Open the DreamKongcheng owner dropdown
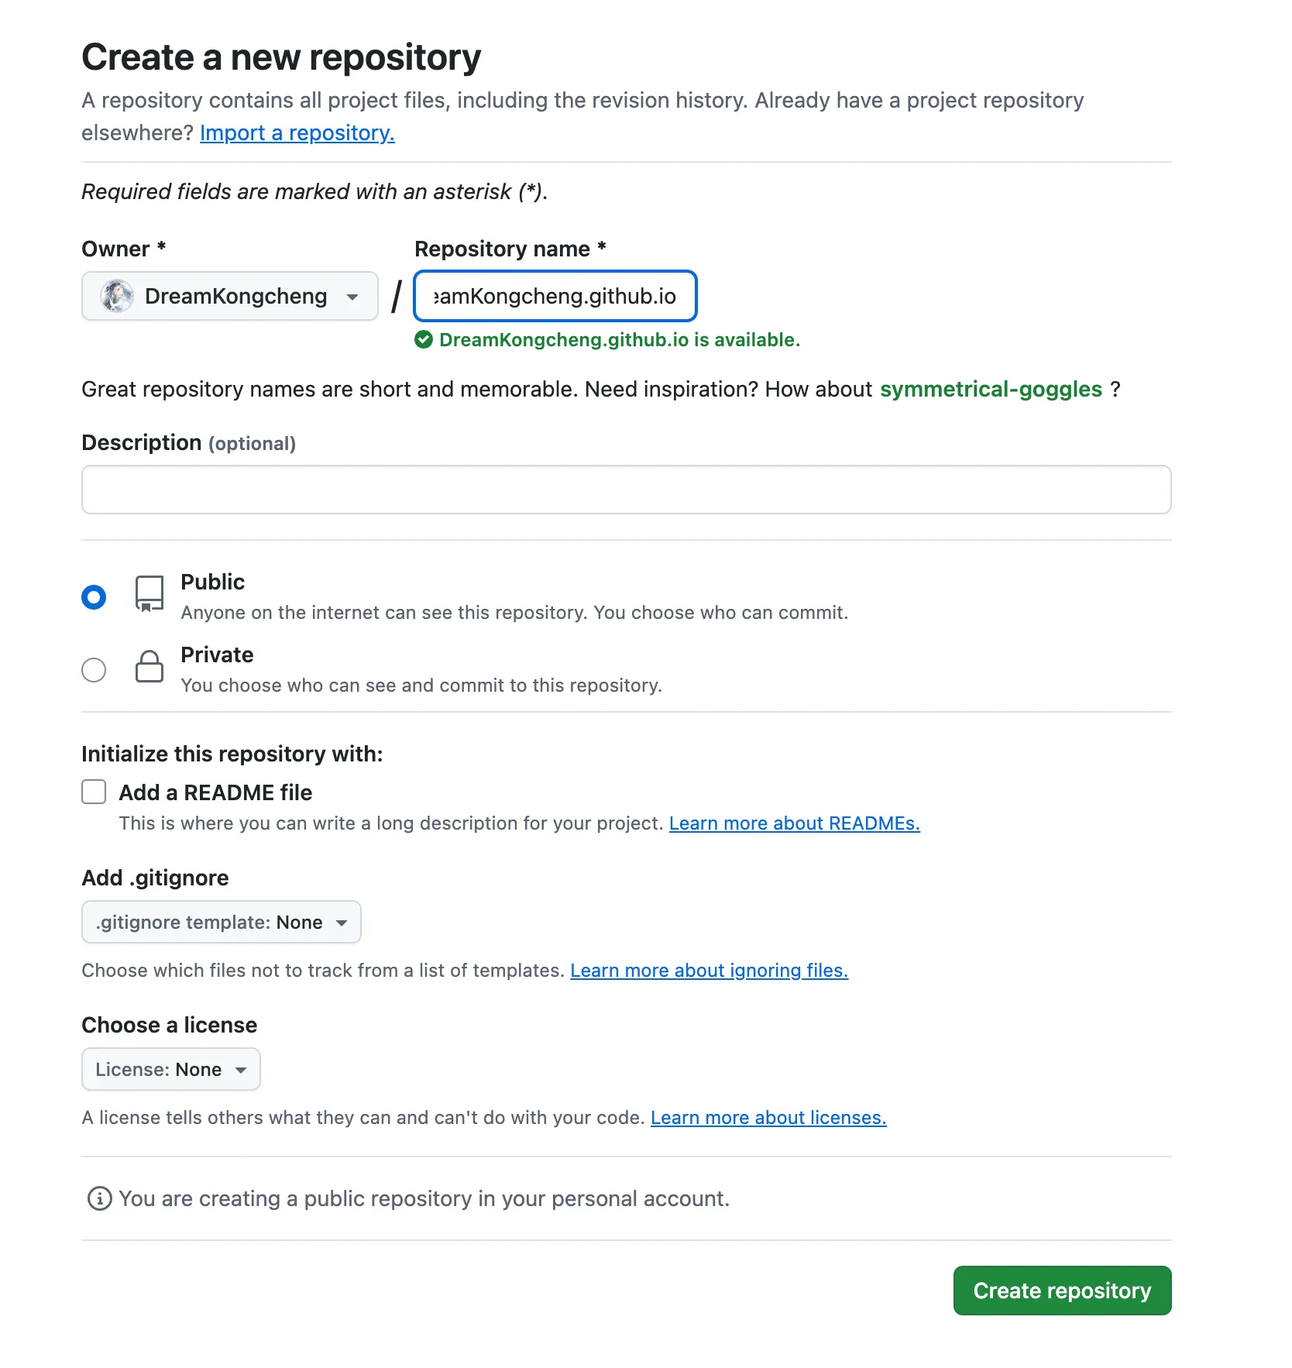 pyautogui.click(x=230, y=296)
